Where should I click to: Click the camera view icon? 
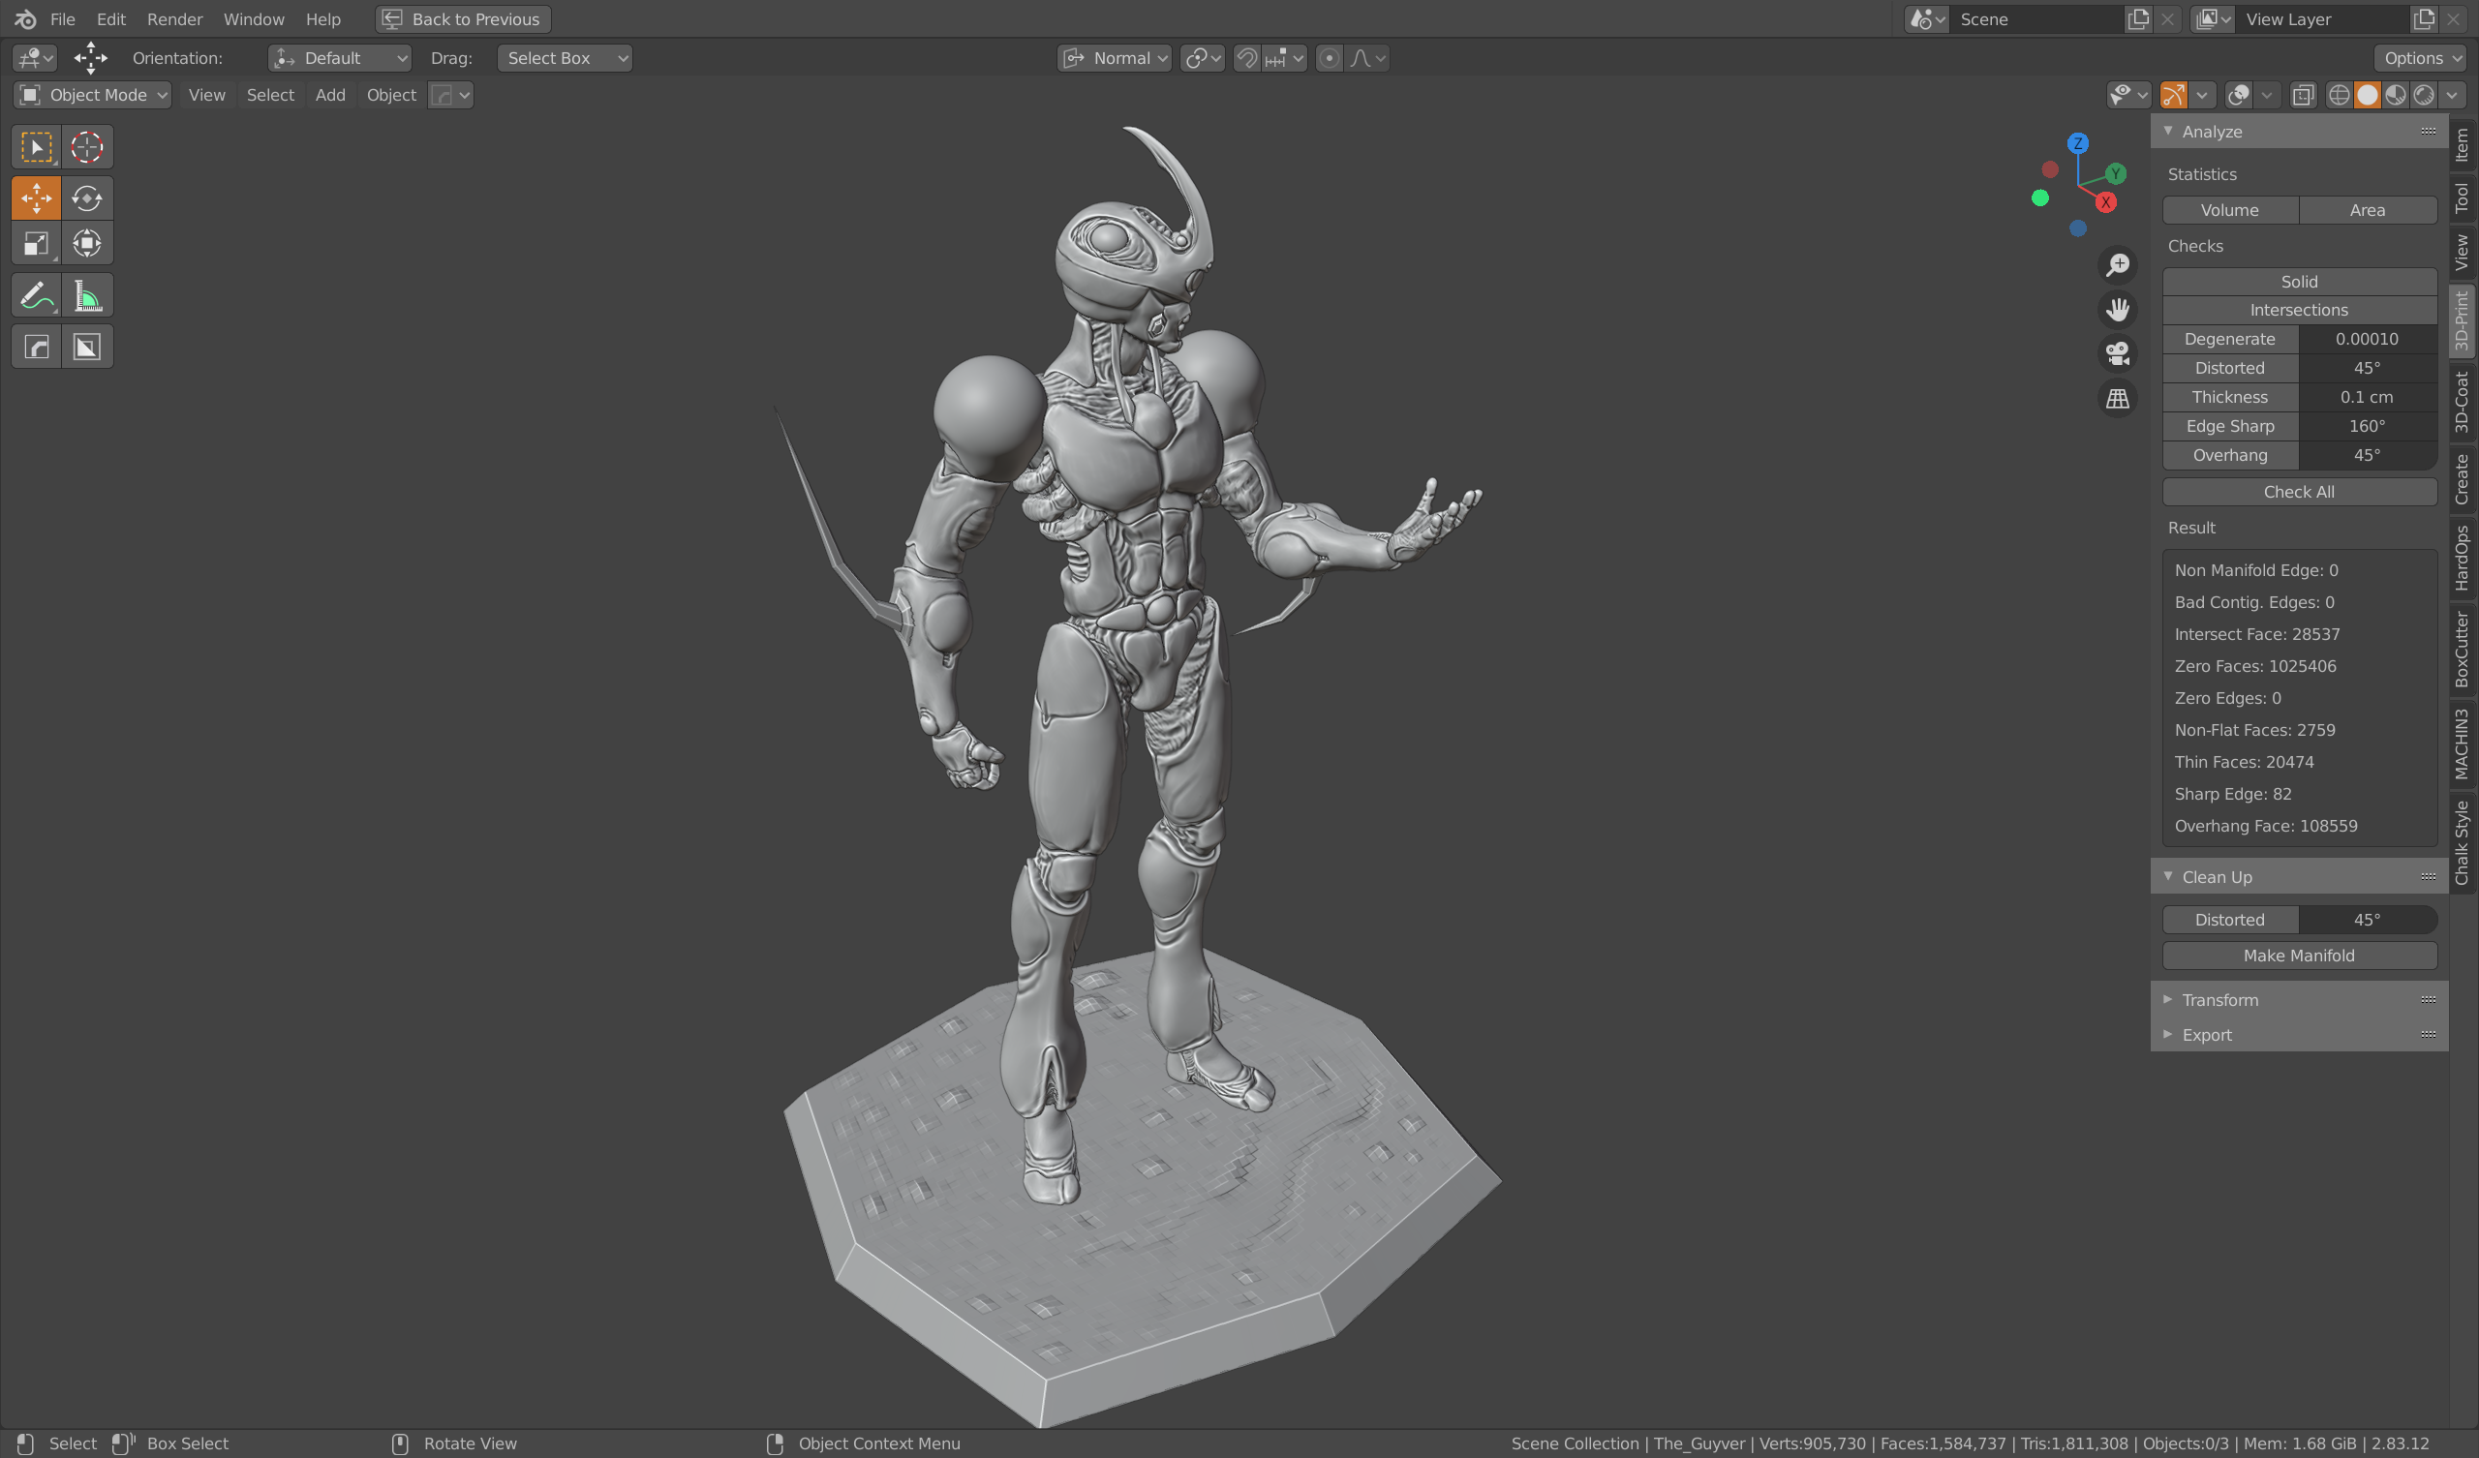pyautogui.click(x=2117, y=353)
